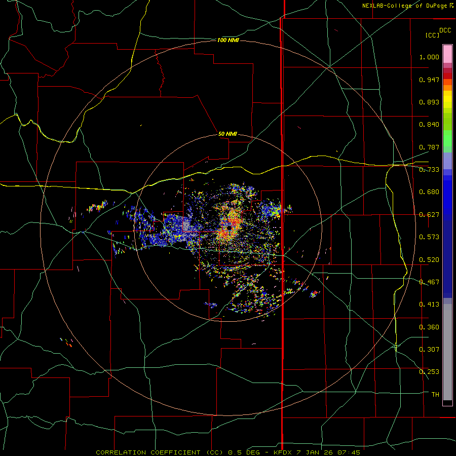Viewport: 456px width, 456px height.
Task: Click the 0.413 scale value
Action: point(429,304)
